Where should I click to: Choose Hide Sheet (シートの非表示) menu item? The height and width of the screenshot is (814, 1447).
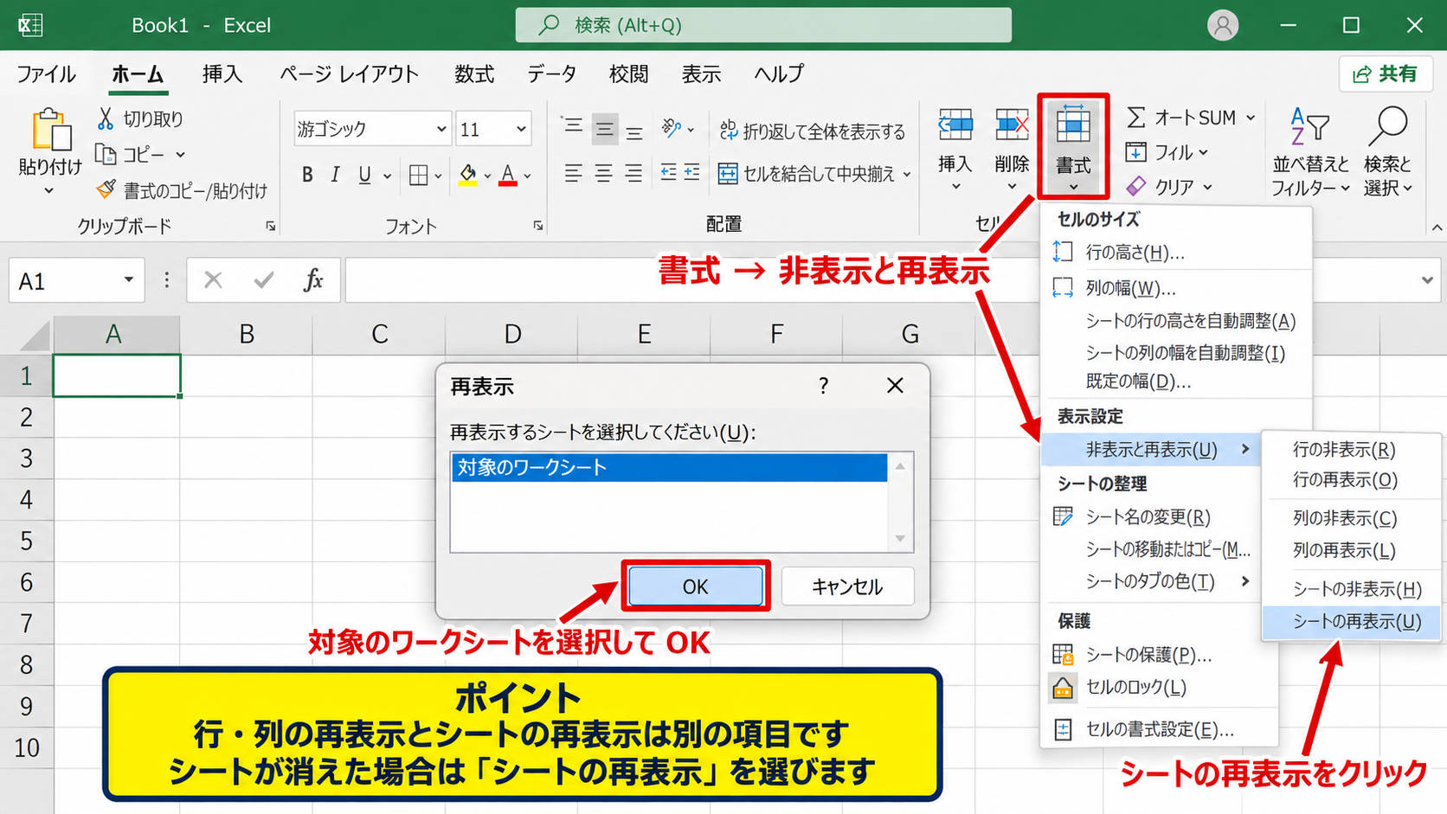pyautogui.click(x=1351, y=589)
